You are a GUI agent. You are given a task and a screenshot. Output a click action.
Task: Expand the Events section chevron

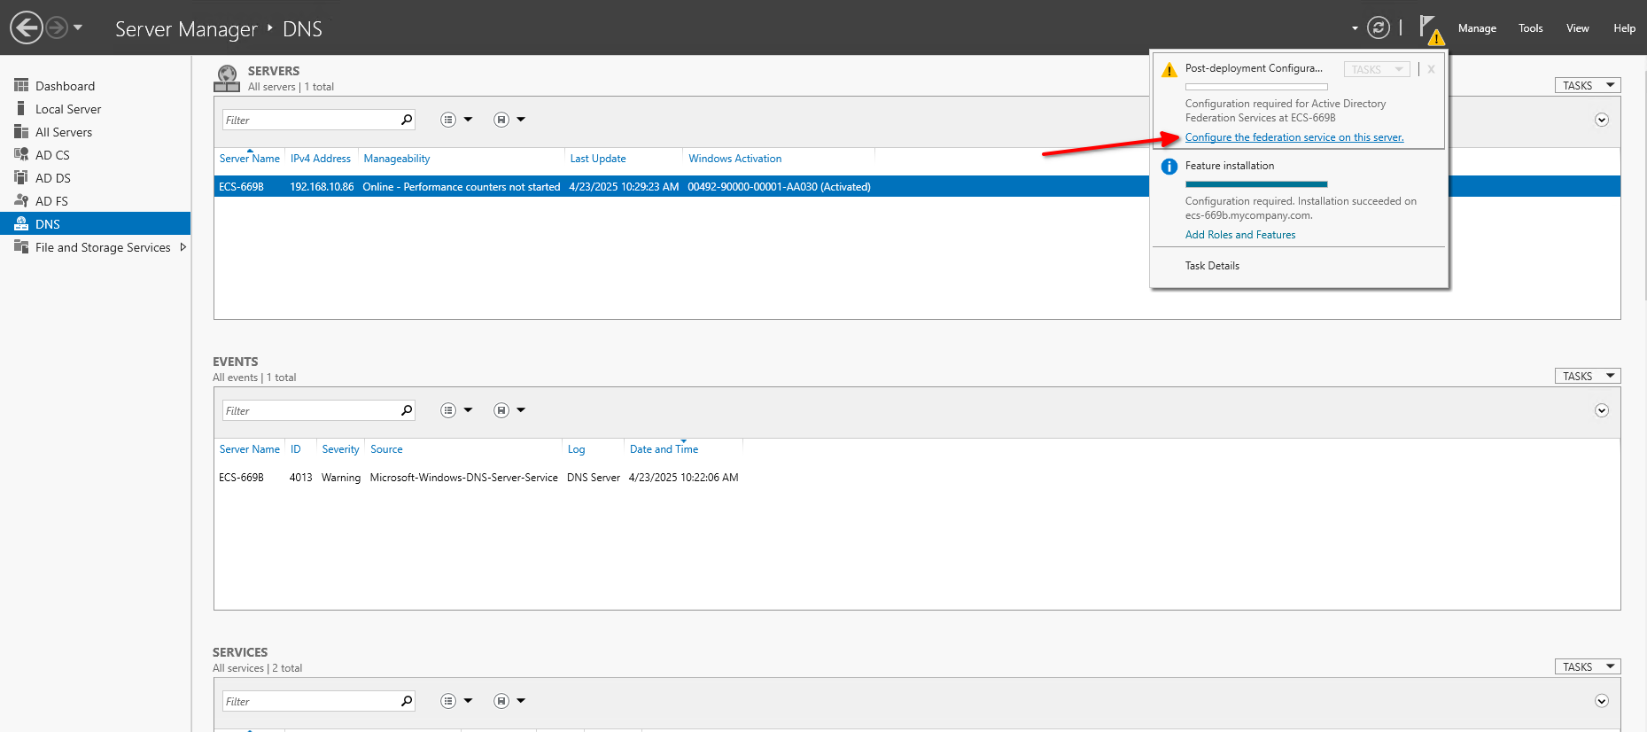pos(1601,410)
